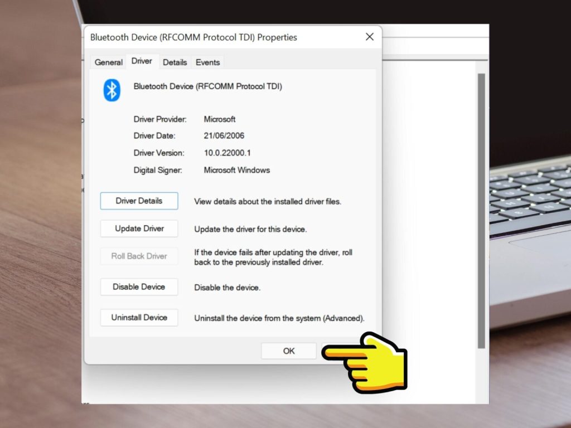This screenshot has height=428, width=571.
Task: Click the device name beside the Bluetooth icon
Action: pos(207,87)
